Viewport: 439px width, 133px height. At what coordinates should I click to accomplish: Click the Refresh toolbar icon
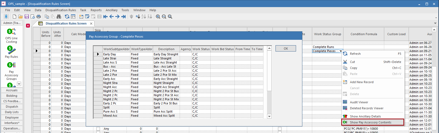67,17
